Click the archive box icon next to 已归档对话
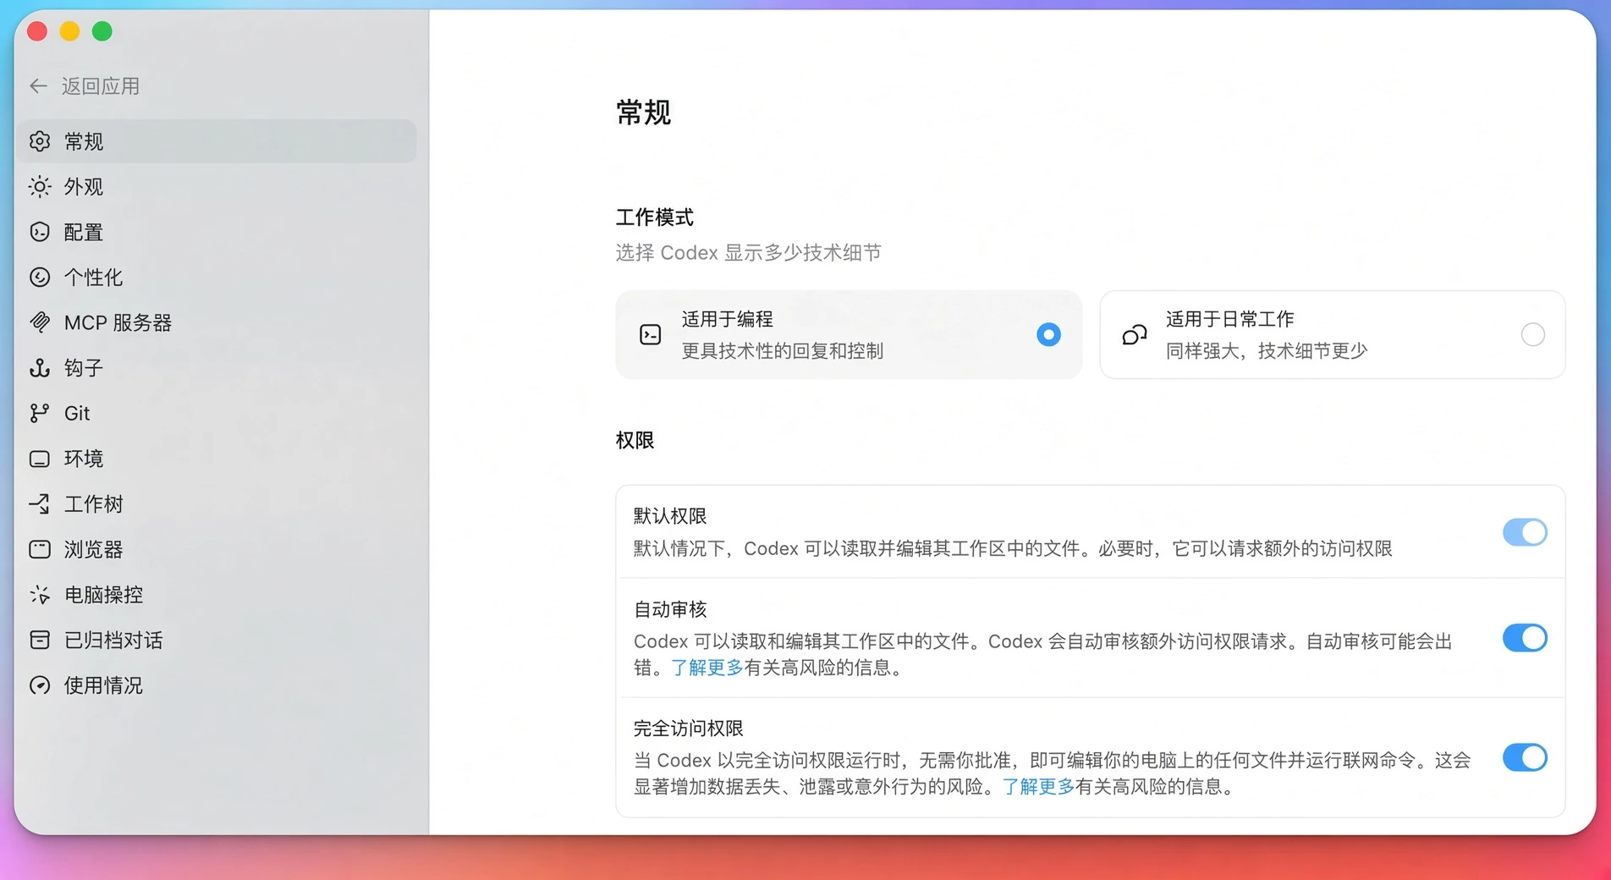The width and height of the screenshot is (1611, 880). click(40, 640)
